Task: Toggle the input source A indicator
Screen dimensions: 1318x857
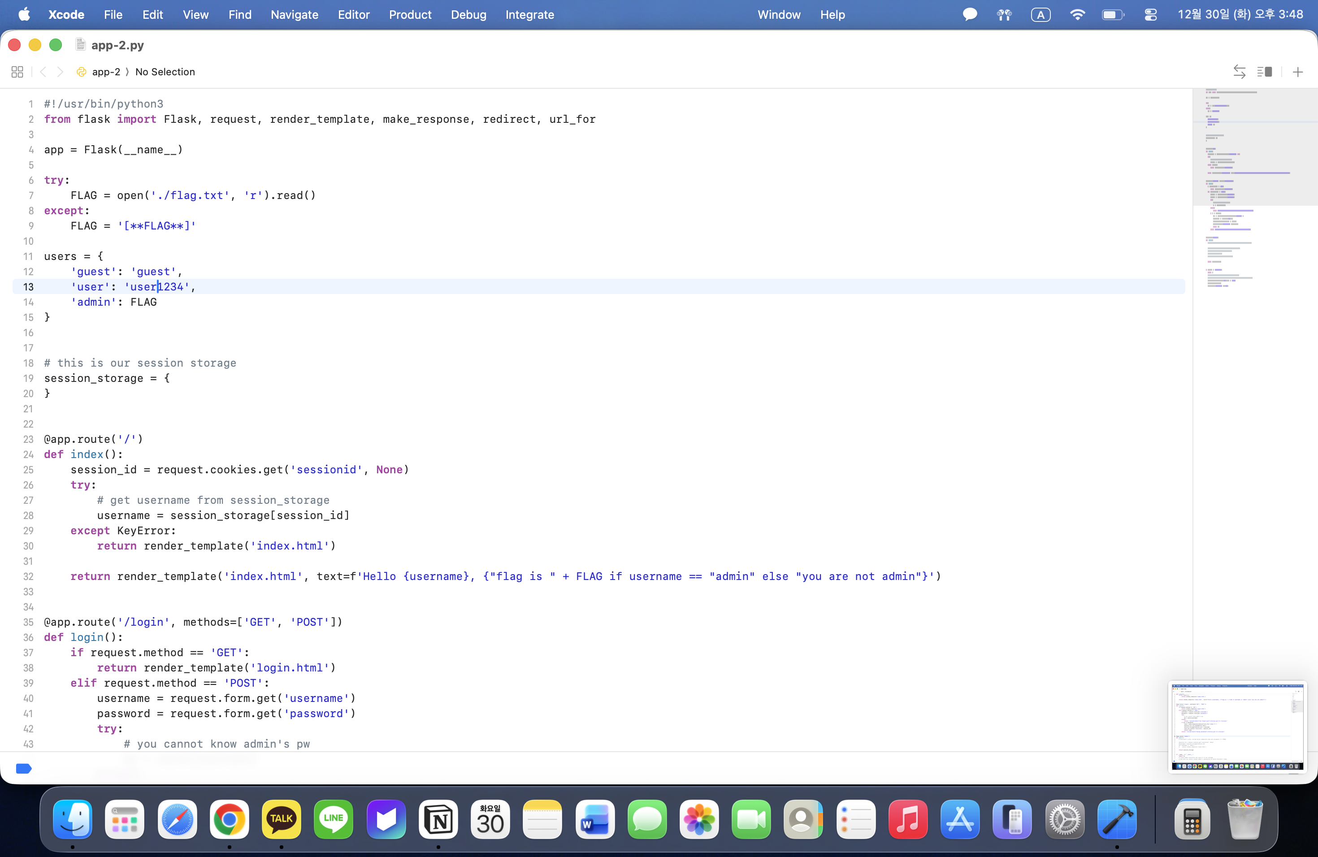Action: click(1041, 15)
